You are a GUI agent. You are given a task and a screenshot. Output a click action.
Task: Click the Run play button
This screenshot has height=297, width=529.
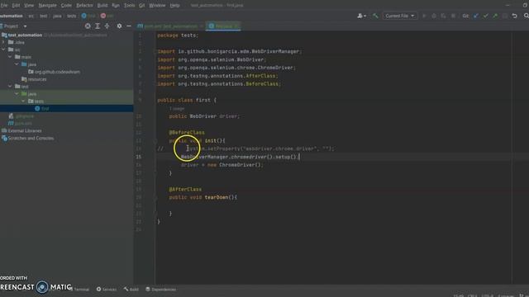[424, 16]
